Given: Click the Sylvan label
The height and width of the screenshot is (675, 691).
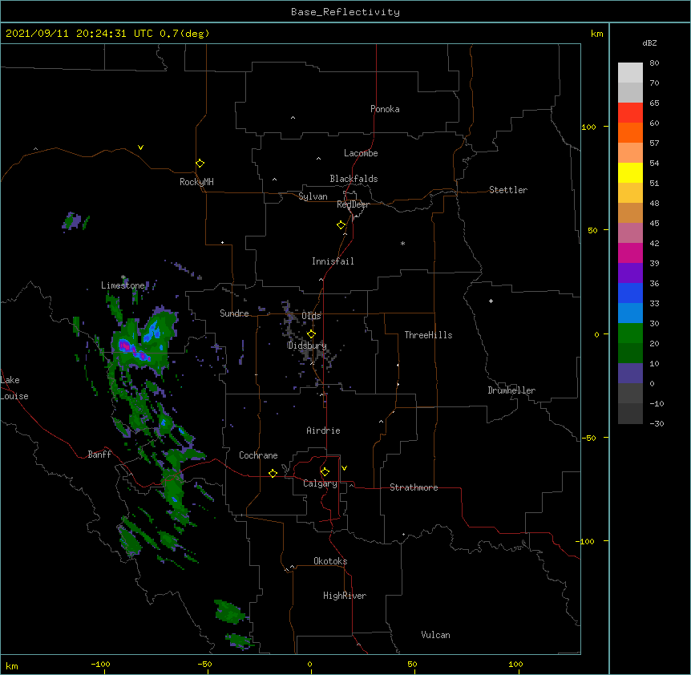Looking at the screenshot, I should click(313, 196).
